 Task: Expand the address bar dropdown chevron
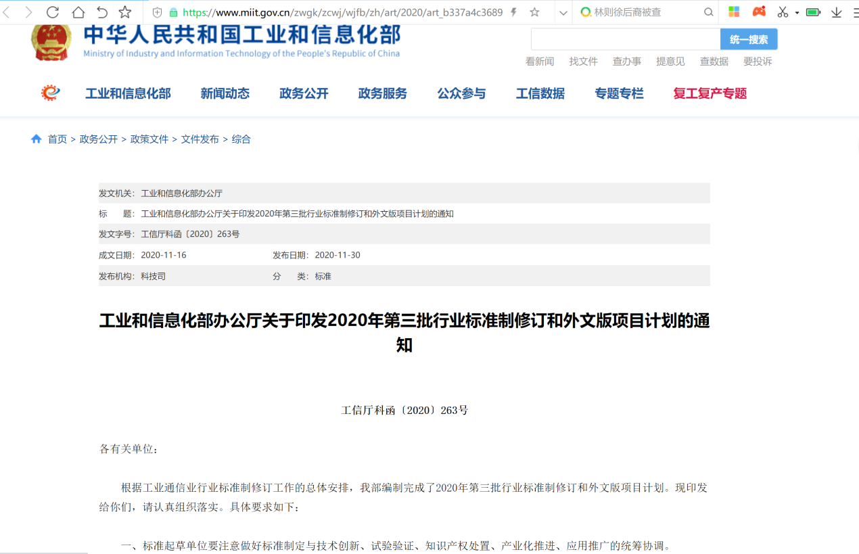click(563, 12)
